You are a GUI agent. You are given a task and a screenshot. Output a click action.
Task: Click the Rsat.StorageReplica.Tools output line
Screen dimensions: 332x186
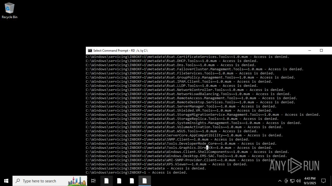[182, 119]
